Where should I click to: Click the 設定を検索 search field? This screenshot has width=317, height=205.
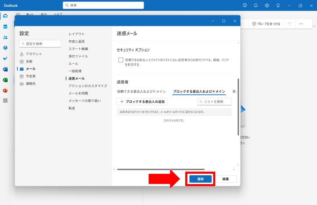(x=40, y=43)
